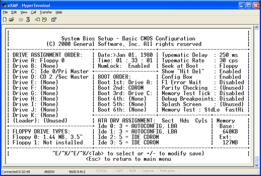
Task: Click the Parity Checking '(Unused)' value
Action: (232, 88)
